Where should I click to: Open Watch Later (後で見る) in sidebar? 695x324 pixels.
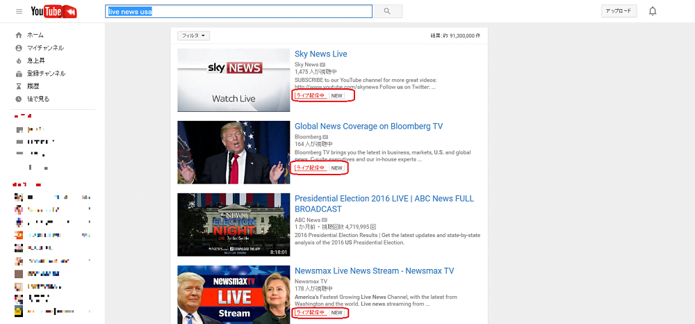tap(38, 99)
